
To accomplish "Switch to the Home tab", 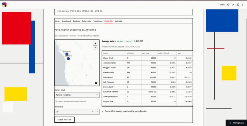I will (57, 21).
